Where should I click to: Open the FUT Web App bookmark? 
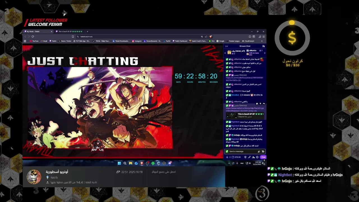pyautogui.click(x=82, y=41)
